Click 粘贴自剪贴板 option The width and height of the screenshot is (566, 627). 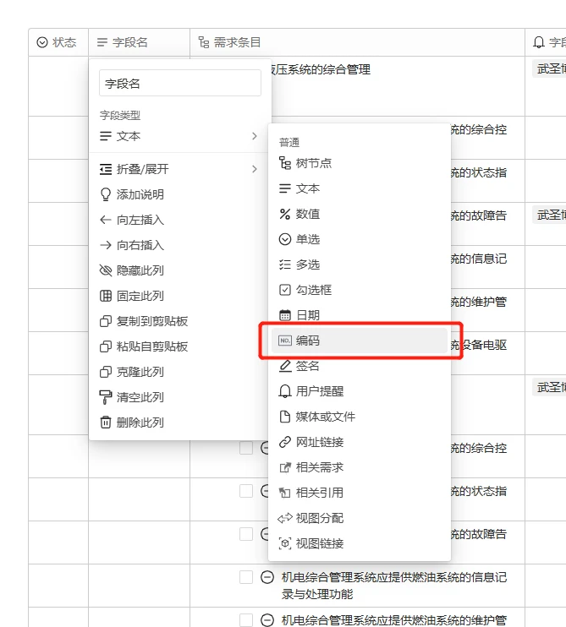pyautogui.click(x=179, y=346)
